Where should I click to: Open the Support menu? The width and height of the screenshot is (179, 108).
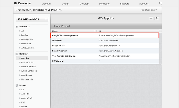124,4
